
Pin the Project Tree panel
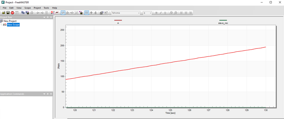(x=48, y=17)
